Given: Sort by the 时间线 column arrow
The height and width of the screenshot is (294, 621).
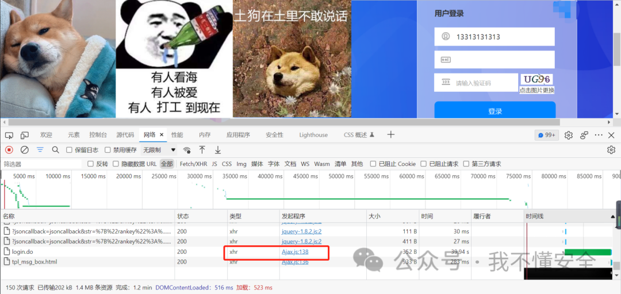Looking at the screenshot, I should [613, 216].
